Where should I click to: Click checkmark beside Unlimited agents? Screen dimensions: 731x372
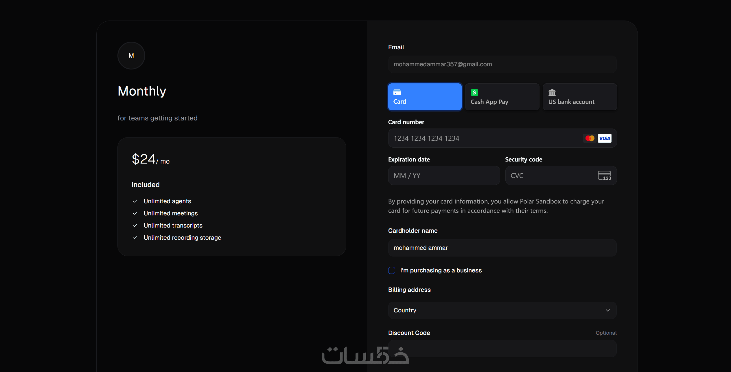point(135,201)
